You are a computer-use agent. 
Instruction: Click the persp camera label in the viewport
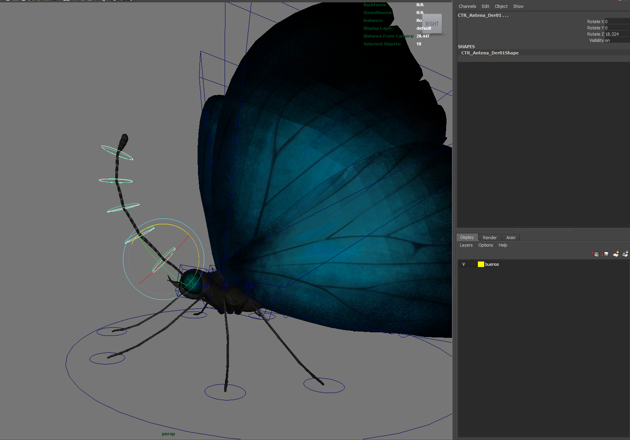(x=168, y=433)
